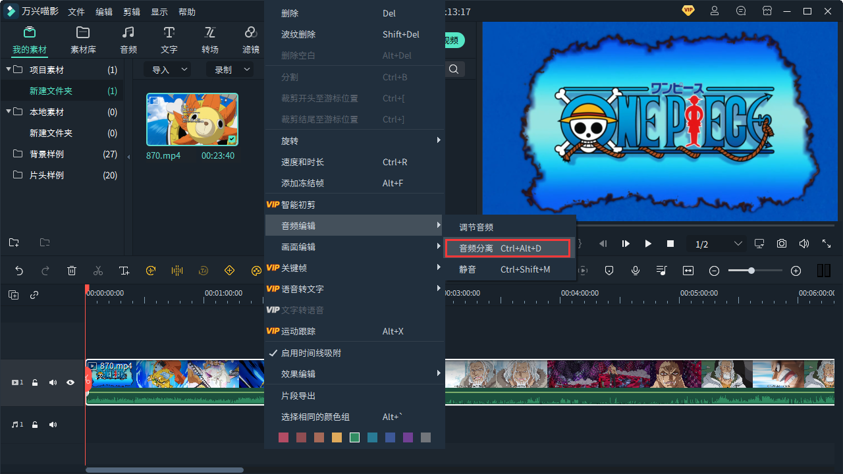Adjust the timeline zoom slider

click(x=751, y=270)
